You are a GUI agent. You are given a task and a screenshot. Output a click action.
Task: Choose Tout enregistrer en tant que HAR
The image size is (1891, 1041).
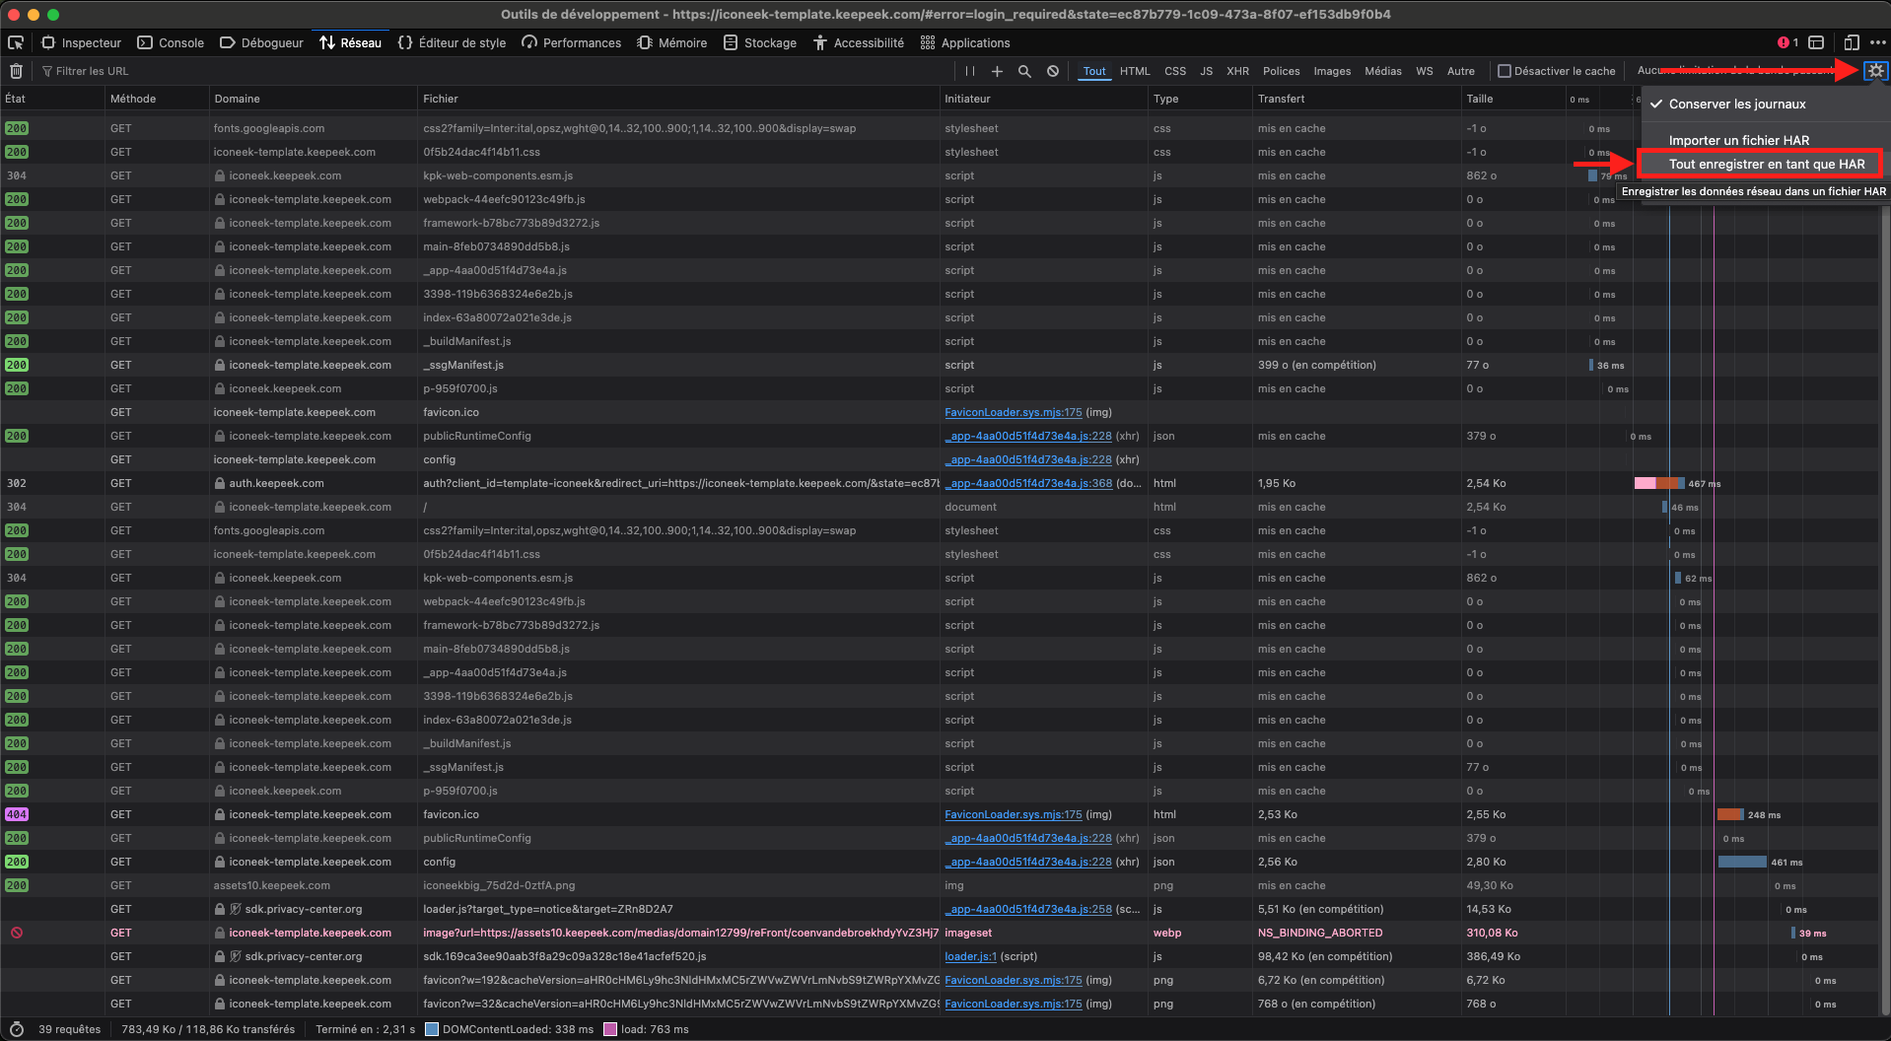1766,165
